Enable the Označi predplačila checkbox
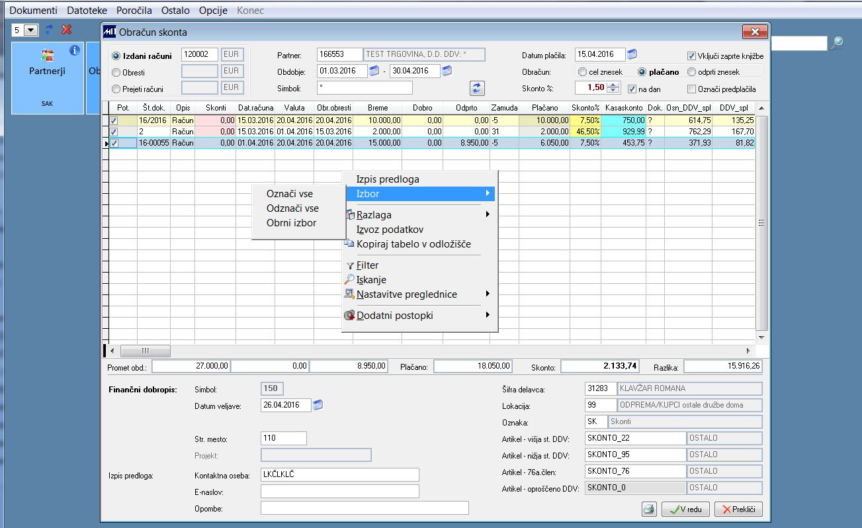The width and height of the screenshot is (862, 528). (692, 89)
